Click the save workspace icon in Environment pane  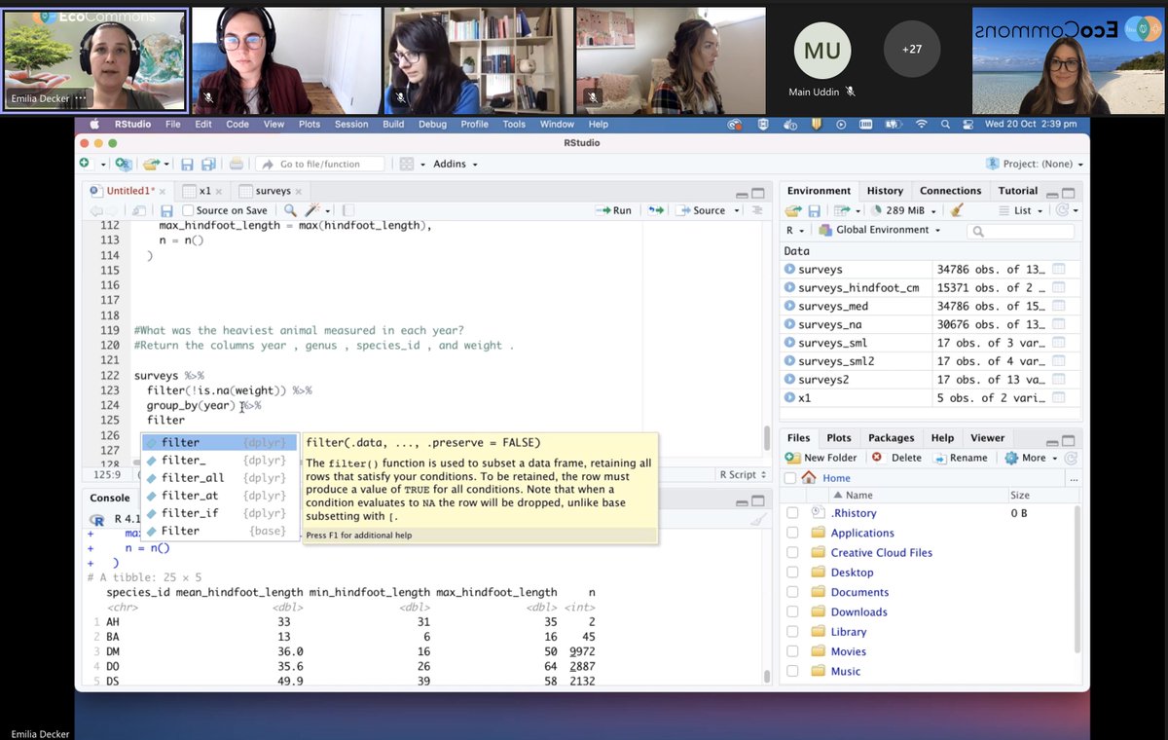[815, 210]
